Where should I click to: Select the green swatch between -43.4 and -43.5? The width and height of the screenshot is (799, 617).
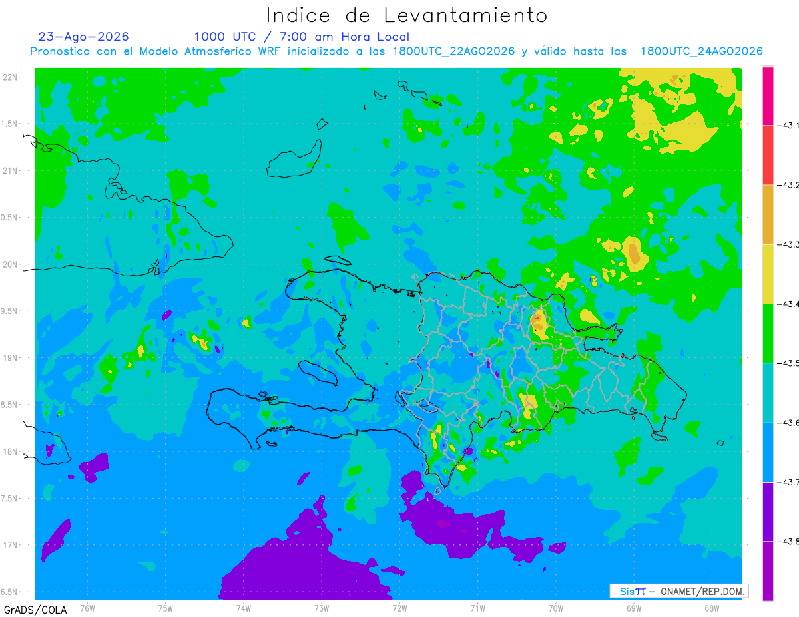[x=768, y=333]
